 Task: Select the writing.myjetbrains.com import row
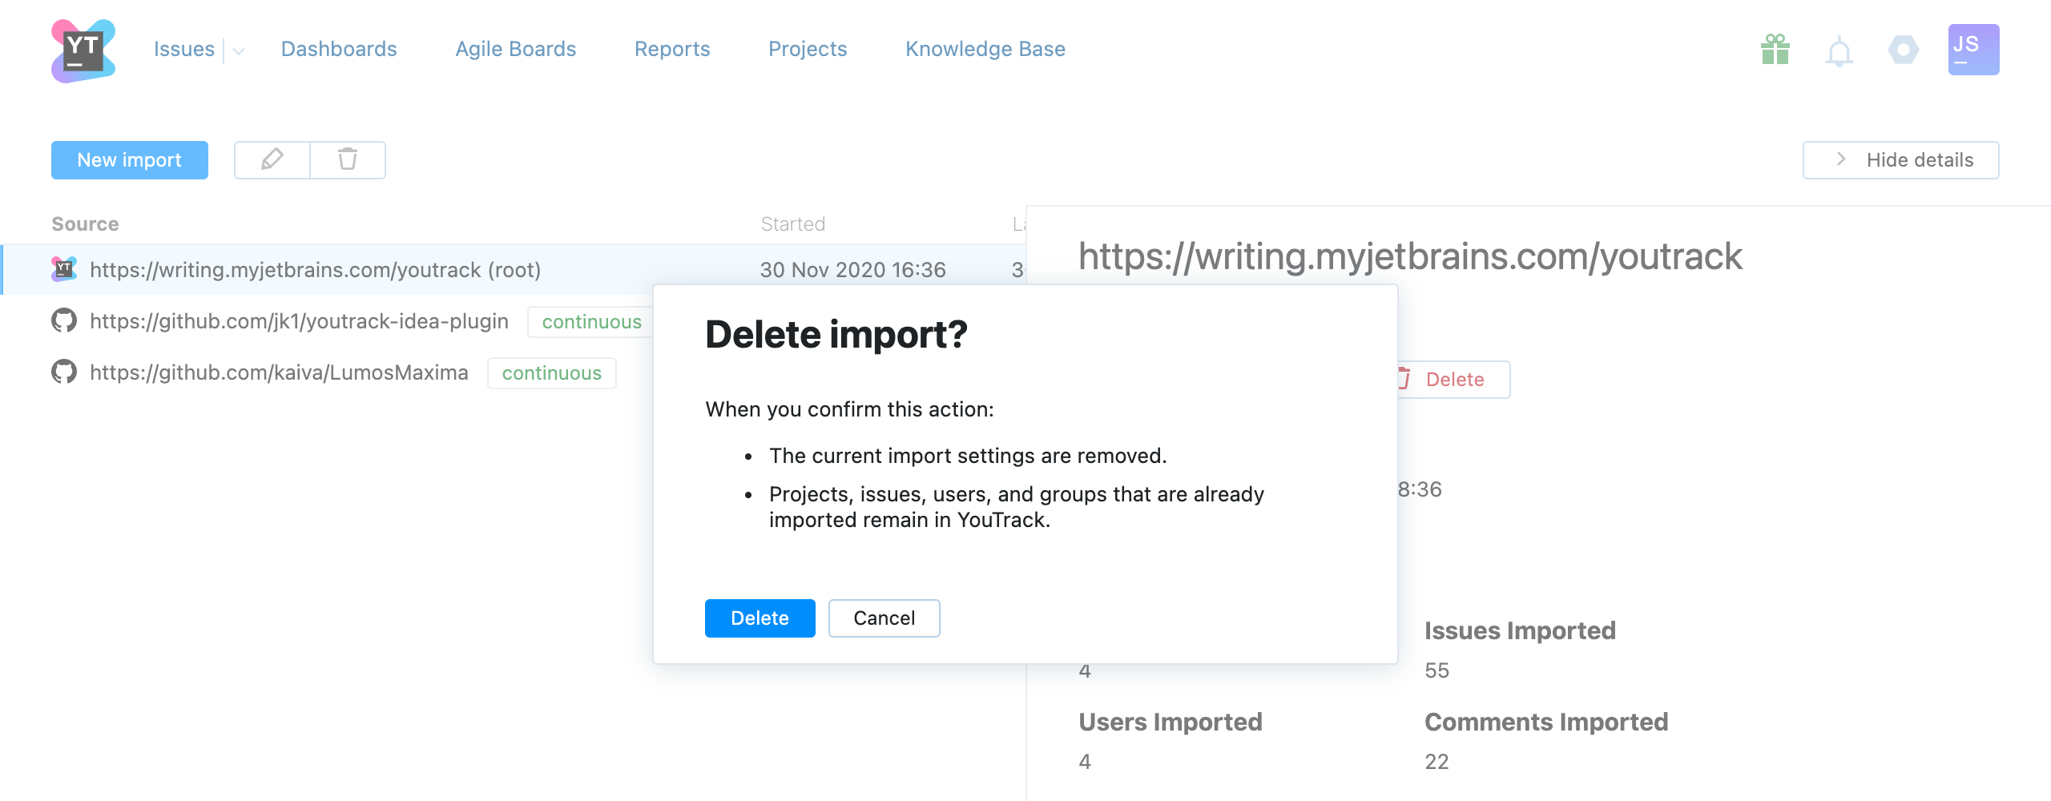pyautogui.click(x=316, y=270)
